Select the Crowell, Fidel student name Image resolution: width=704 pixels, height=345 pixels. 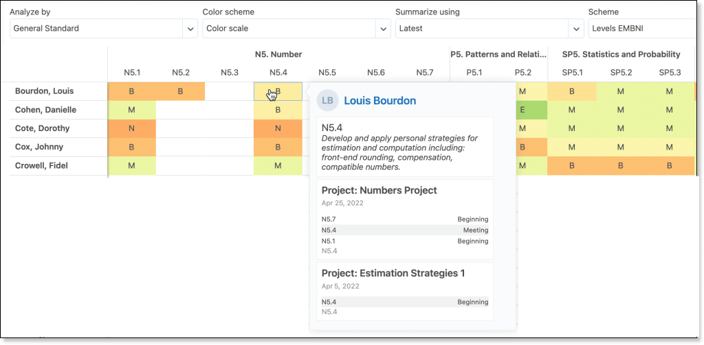point(43,165)
